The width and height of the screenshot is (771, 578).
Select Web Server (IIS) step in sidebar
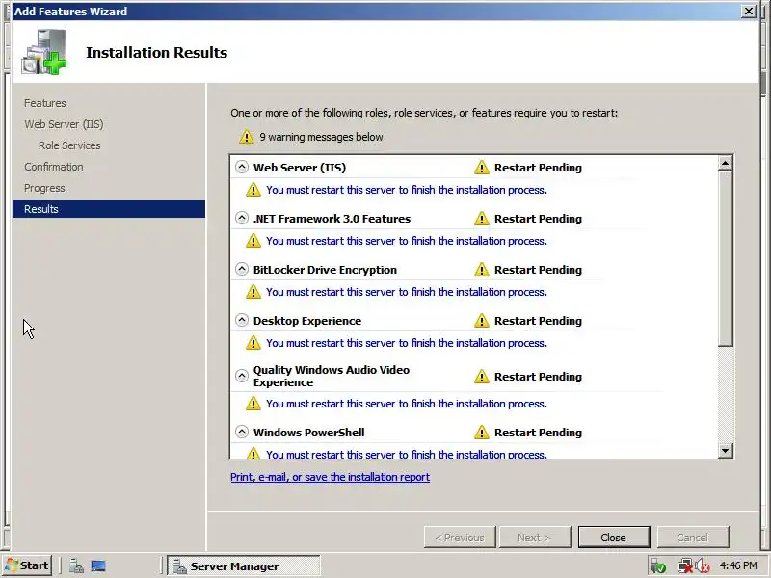[64, 124]
